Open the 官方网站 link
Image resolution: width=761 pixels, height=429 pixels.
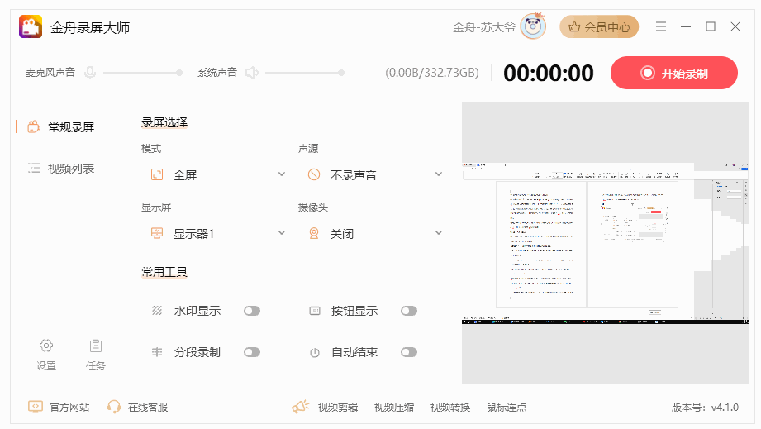[x=69, y=408]
